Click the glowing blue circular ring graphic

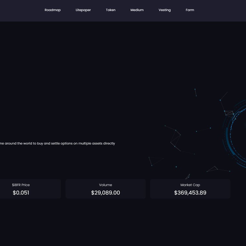[x=235, y=133]
